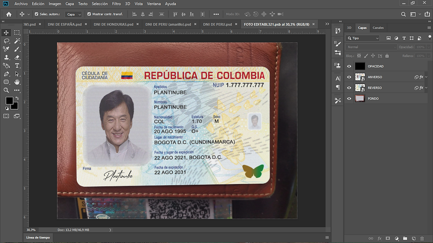Hide the ANVERSO layer

349,77
